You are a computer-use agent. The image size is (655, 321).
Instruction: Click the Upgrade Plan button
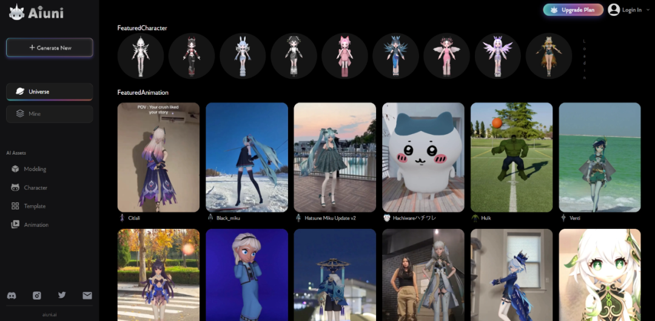pos(573,10)
